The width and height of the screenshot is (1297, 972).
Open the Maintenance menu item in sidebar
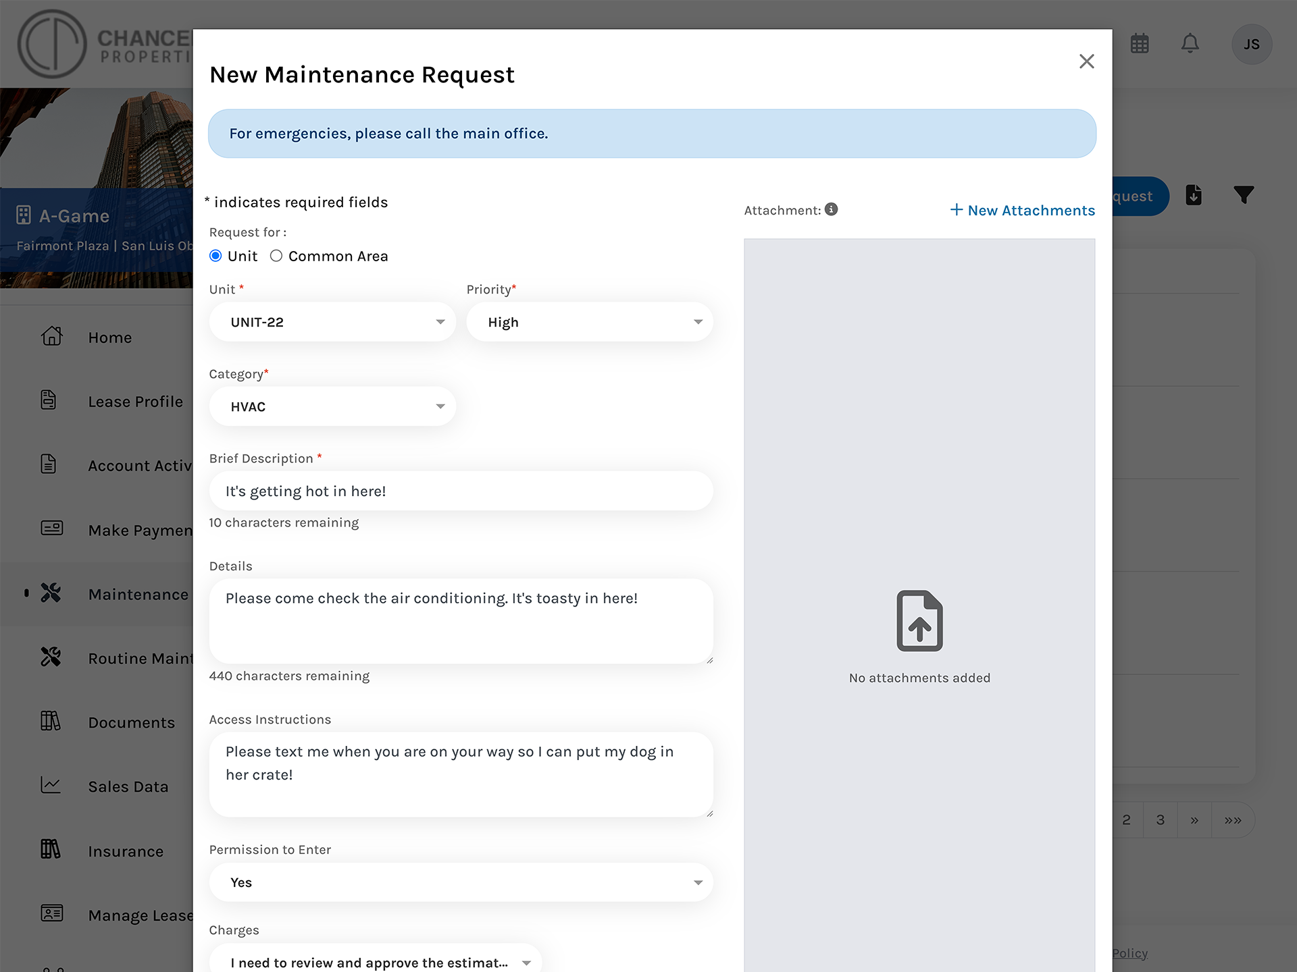[x=138, y=594]
